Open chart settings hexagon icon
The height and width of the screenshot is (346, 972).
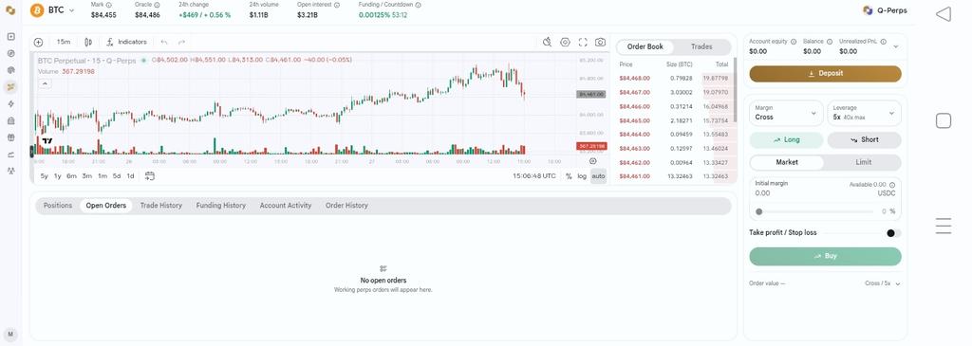click(x=565, y=42)
